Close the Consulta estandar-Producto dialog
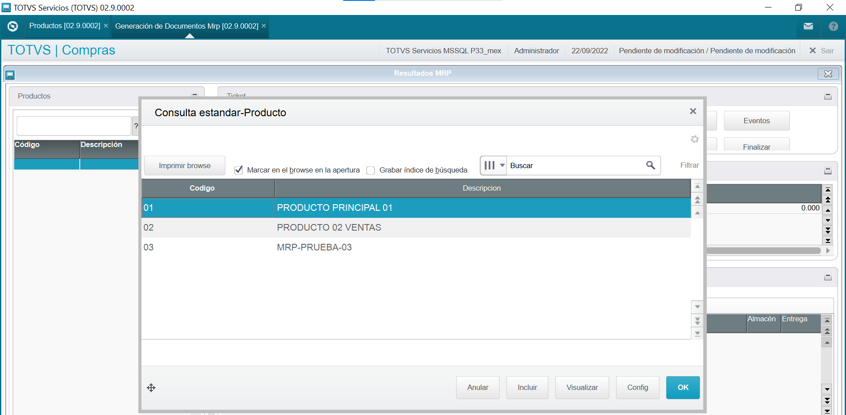 (x=693, y=111)
